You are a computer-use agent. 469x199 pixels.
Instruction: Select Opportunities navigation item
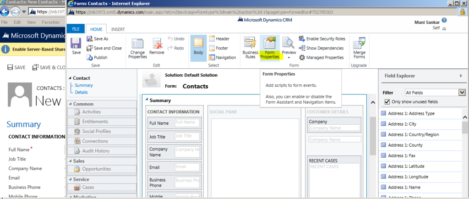[x=96, y=169]
